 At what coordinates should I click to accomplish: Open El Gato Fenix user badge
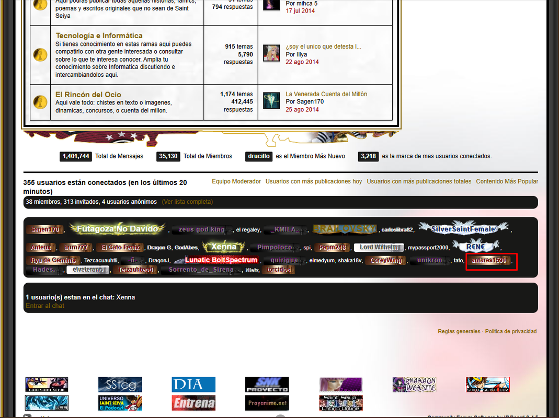click(120, 247)
